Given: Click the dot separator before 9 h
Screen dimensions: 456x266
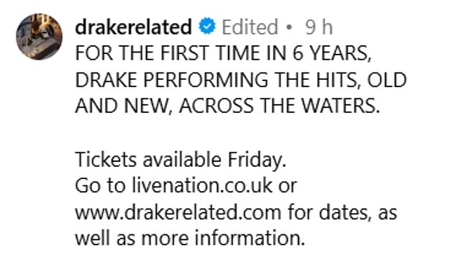Looking at the screenshot, I should pos(289,27).
